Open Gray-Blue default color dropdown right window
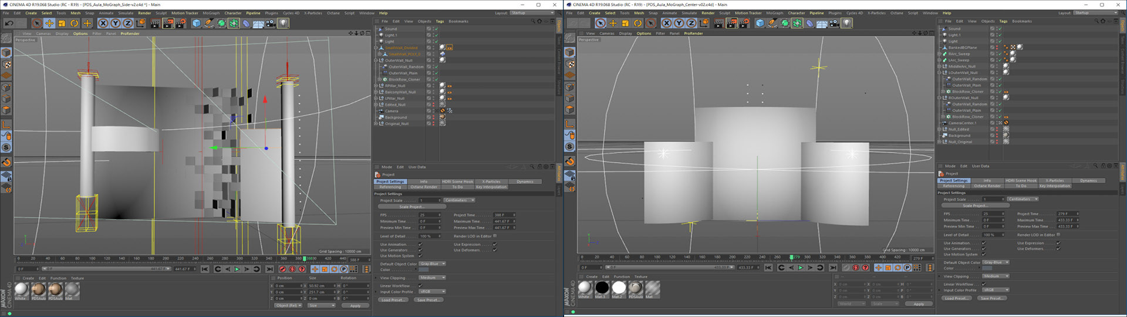Viewport: 1127px width, 317px height. point(995,262)
